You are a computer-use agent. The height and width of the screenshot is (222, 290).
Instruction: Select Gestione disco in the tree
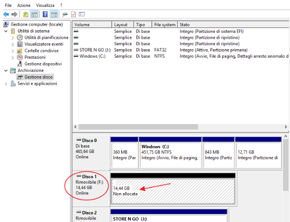tap(38, 77)
